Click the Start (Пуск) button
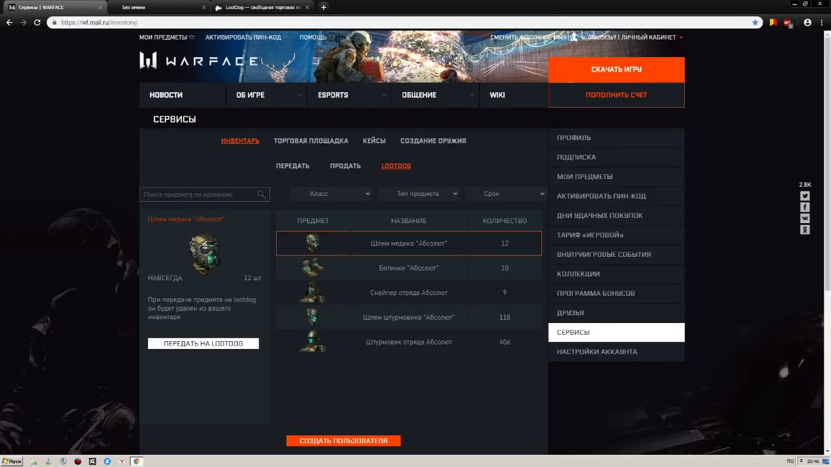Viewport: 831px width, 467px height. point(12,461)
